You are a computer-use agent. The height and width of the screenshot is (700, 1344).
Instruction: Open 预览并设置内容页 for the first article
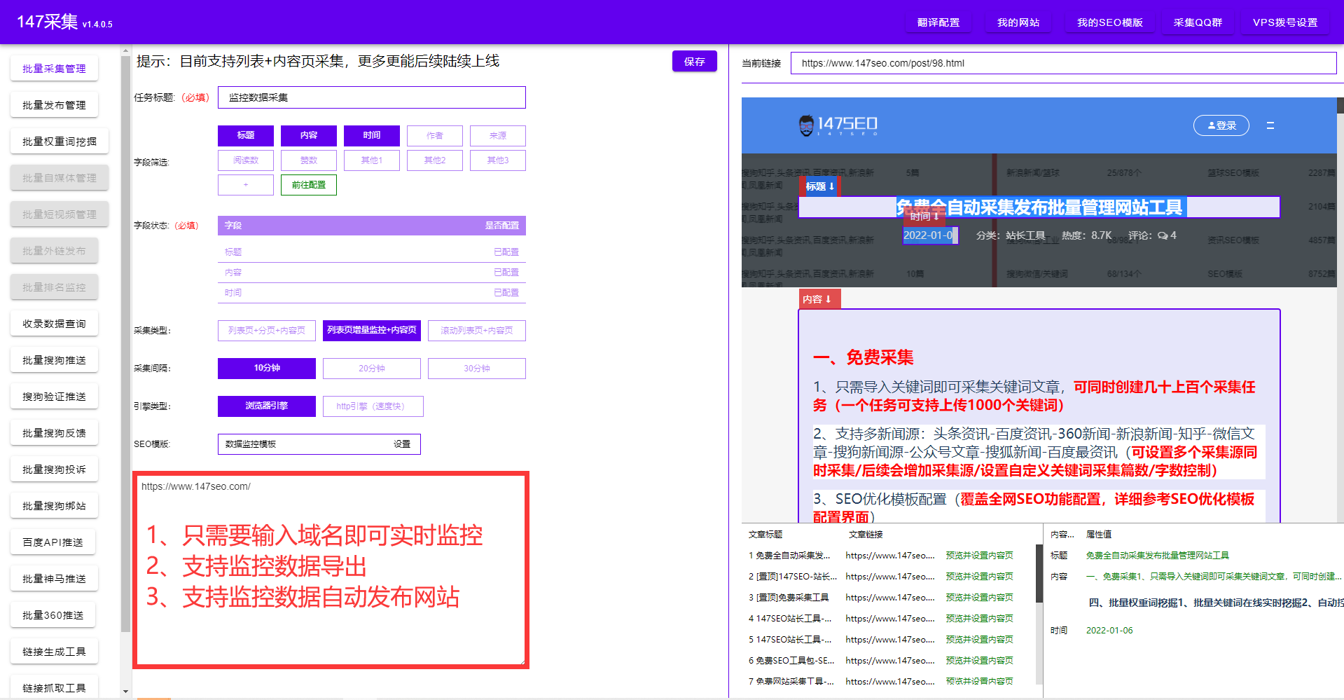tap(978, 555)
